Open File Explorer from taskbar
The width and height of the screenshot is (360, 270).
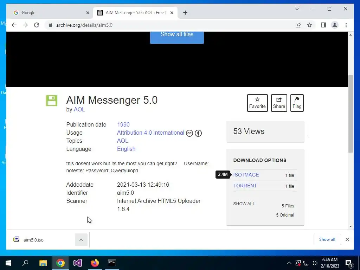click(x=43, y=263)
